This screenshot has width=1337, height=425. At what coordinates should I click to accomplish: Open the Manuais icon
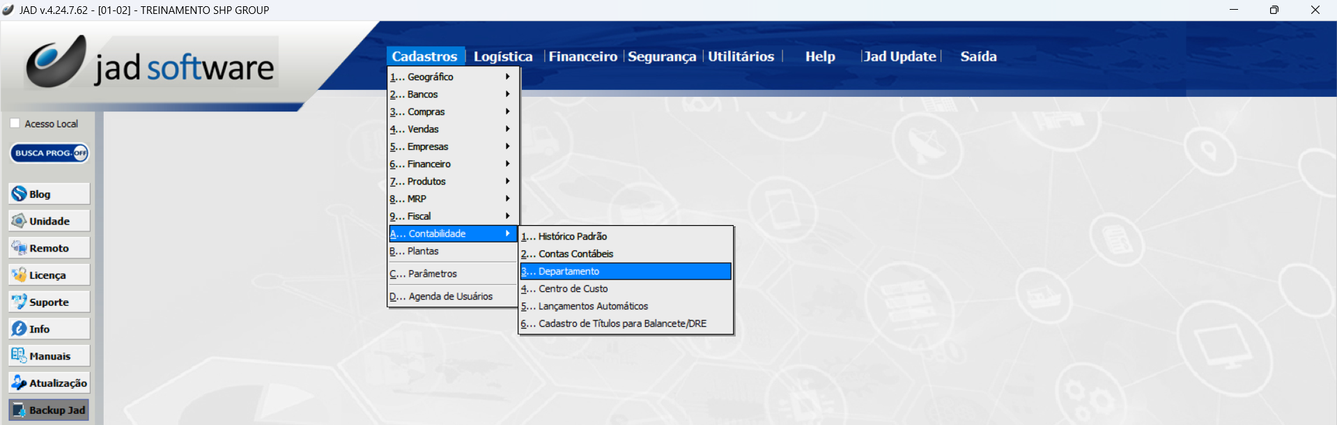pyautogui.click(x=49, y=356)
